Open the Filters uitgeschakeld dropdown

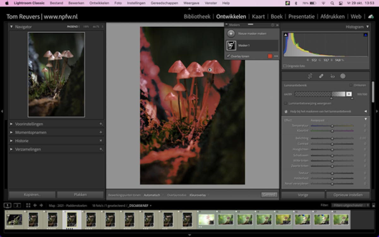[x=351, y=205]
